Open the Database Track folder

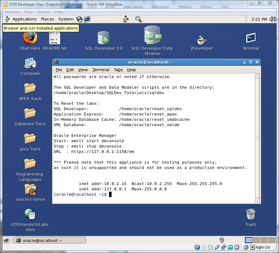click(30, 113)
